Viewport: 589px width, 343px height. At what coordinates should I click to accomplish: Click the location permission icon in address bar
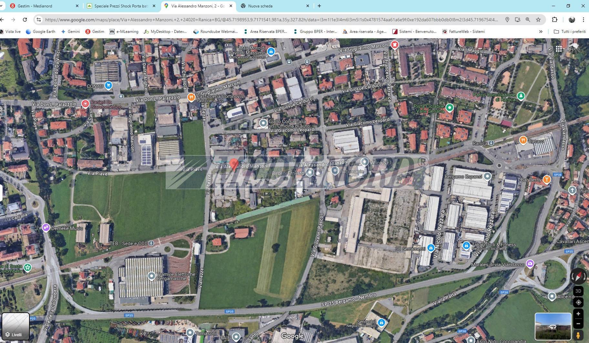[507, 20]
